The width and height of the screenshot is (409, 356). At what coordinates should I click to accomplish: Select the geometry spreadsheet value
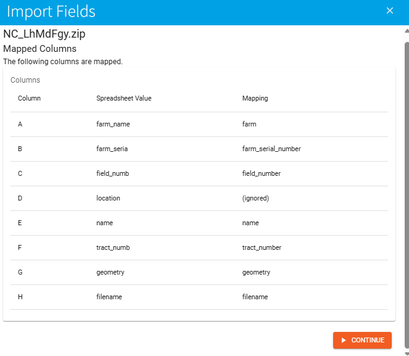click(x=110, y=272)
